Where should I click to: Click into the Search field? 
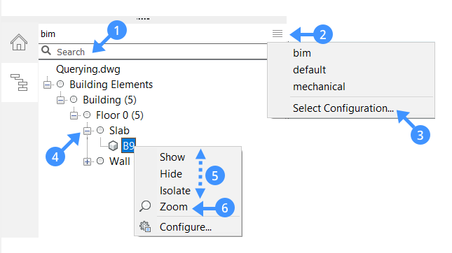(x=153, y=52)
